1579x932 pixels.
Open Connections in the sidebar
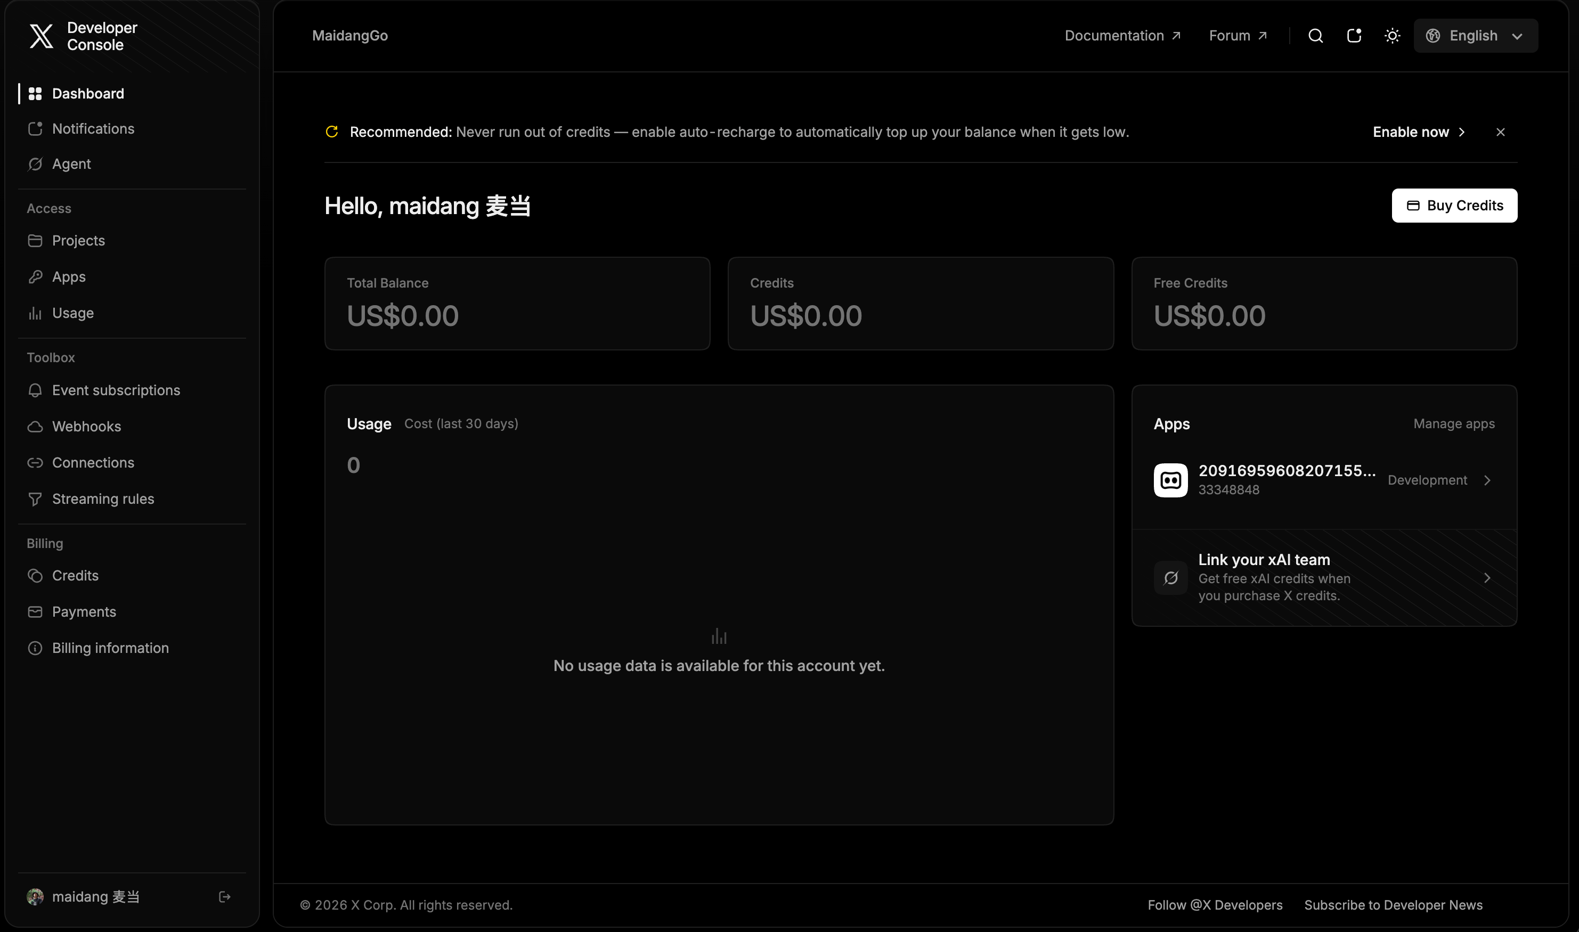132,463
